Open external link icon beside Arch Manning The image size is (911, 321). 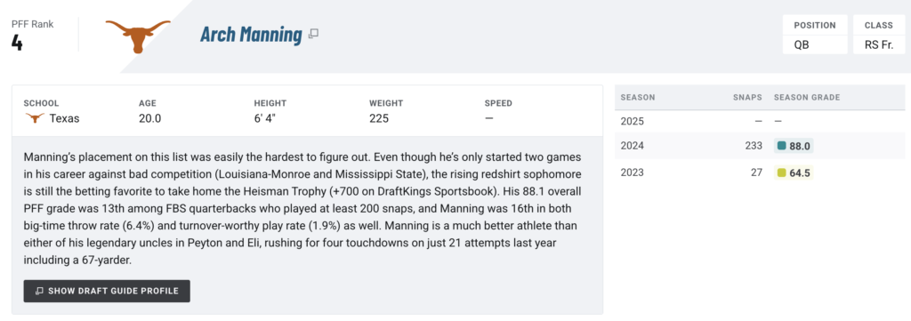[x=313, y=35]
